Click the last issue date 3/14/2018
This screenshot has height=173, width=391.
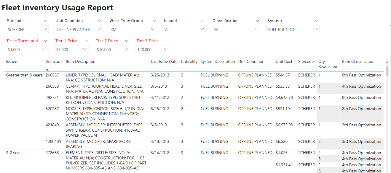pos(160,153)
